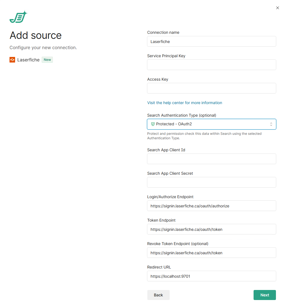The width and height of the screenshot is (286, 307).
Task: Edit the Login/Authorize Endpoint field
Action: (211, 206)
